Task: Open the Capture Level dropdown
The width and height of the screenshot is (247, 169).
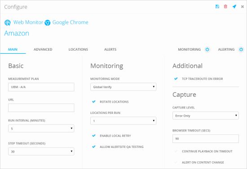Action: pos(206,116)
